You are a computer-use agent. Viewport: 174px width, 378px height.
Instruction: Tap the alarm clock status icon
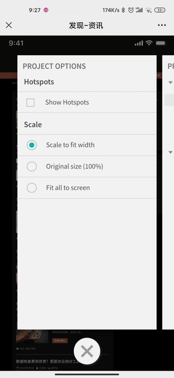(x=131, y=10)
